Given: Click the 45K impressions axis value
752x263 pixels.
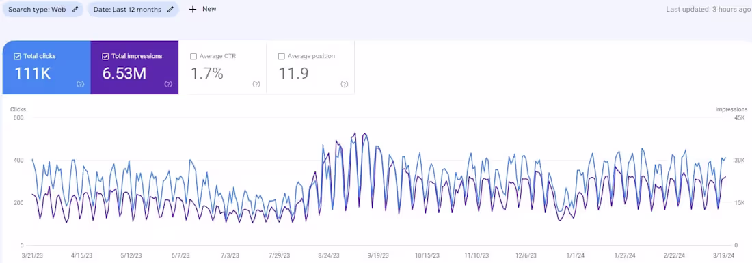Looking at the screenshot, I should click(x=740, y=118).
